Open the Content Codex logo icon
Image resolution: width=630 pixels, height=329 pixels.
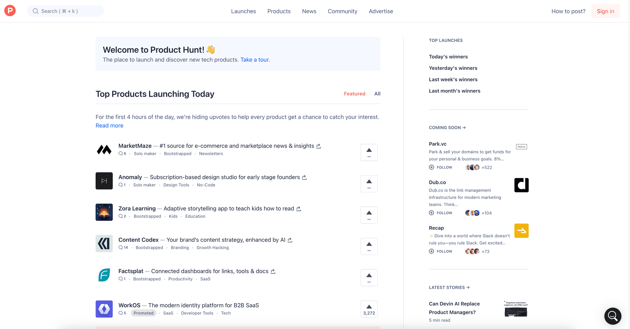click(104, 243)
